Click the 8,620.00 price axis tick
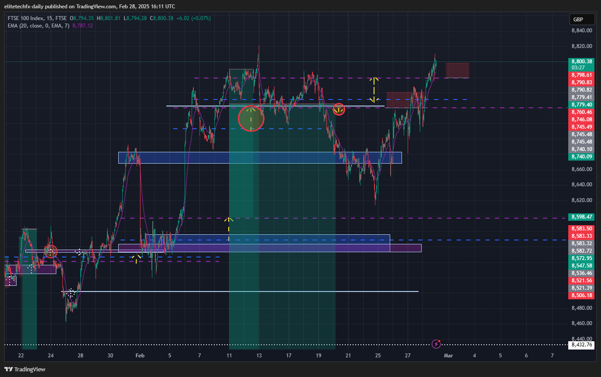Viewport: 601px width, 377px height. coord(582,200)
